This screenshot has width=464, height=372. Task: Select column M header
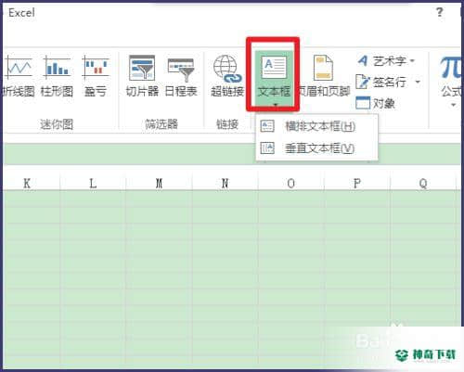click(159, 184)
